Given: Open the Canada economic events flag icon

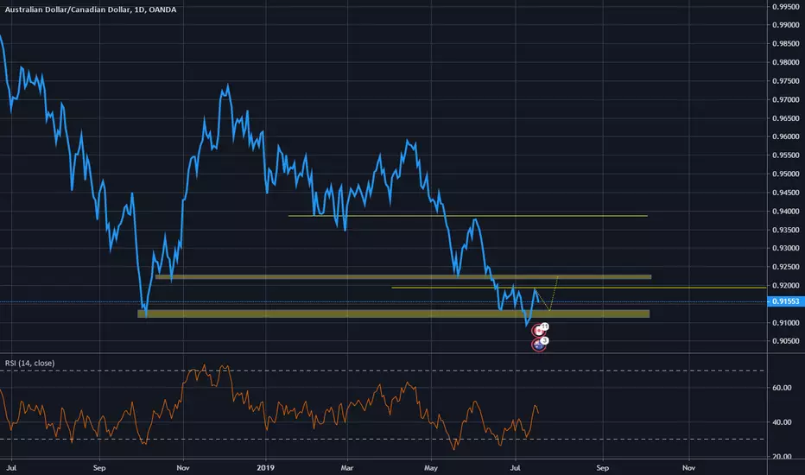Looking at the screenshot, I should tap(539, 330).
